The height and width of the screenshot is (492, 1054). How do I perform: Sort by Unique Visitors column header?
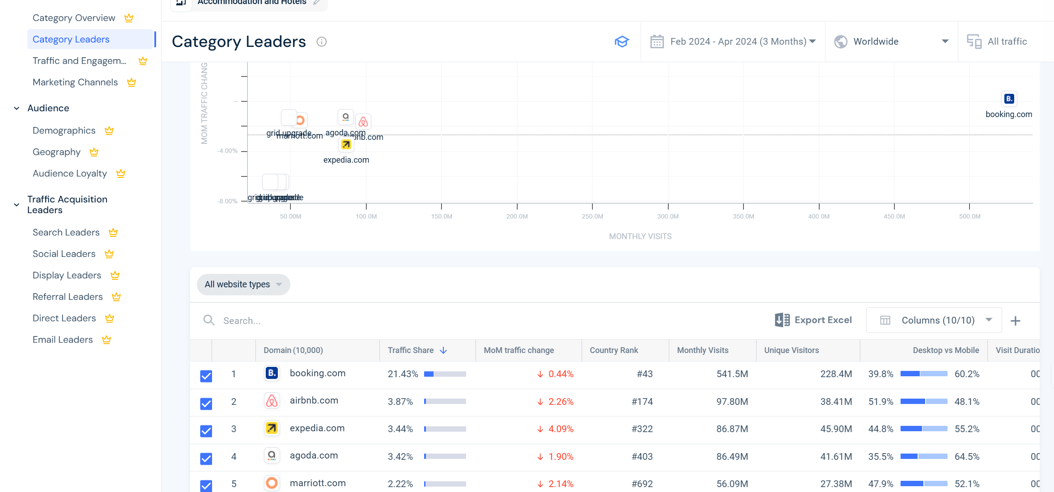click(x=791, y=350)
